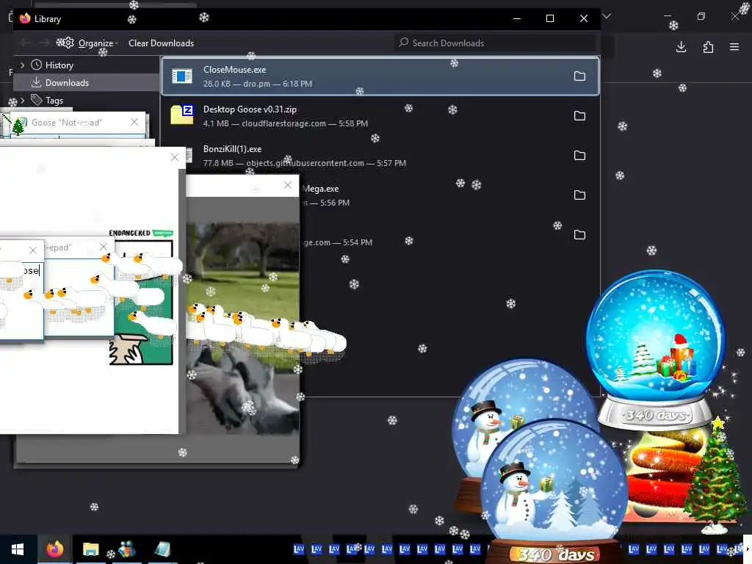
Task: Click Clear Downloads button
Action: (161, 43)
